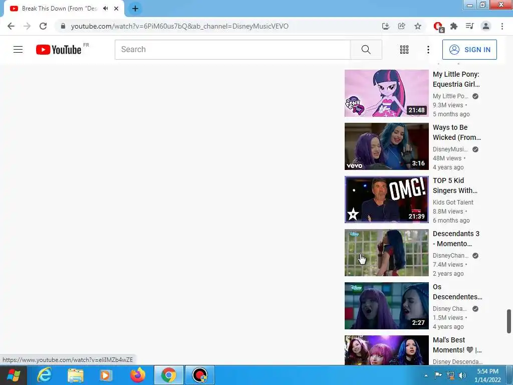513x385 pixels.
Task: Open volume control in system tray
Action: [462, 375]
